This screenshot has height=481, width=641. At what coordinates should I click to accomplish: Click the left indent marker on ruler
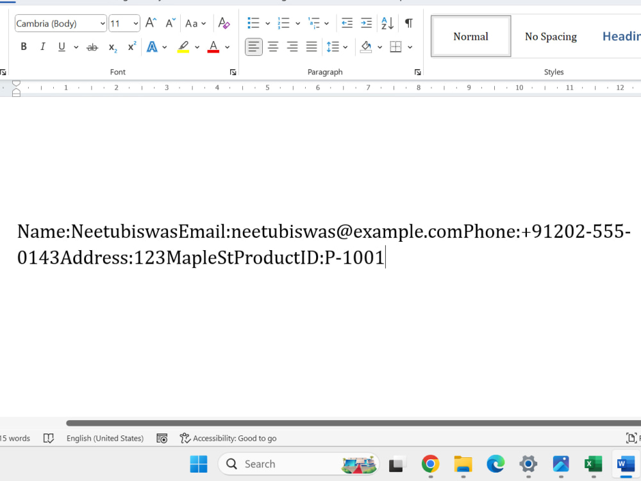point(17,94)
